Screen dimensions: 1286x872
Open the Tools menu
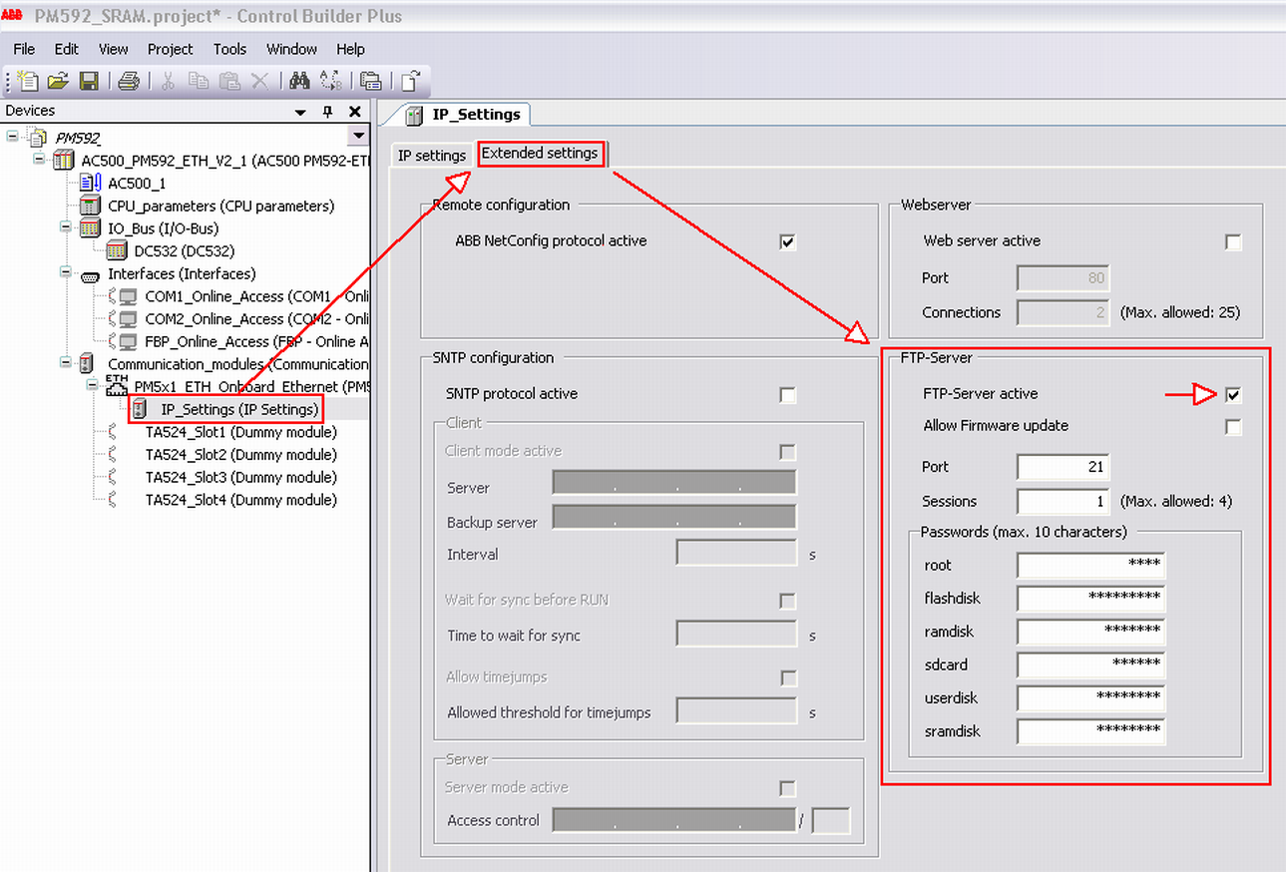click(229, 49)
